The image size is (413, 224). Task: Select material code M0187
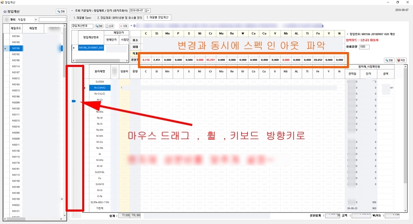pos(16,72)
